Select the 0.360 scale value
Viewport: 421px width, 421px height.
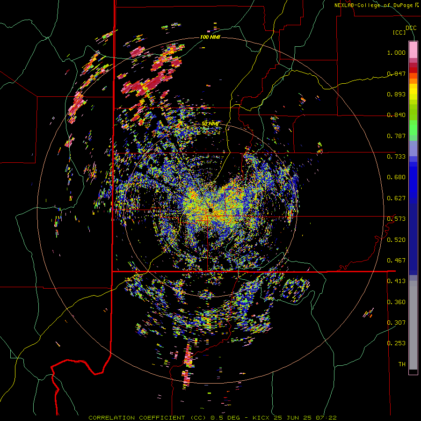(x=396, y=302)
